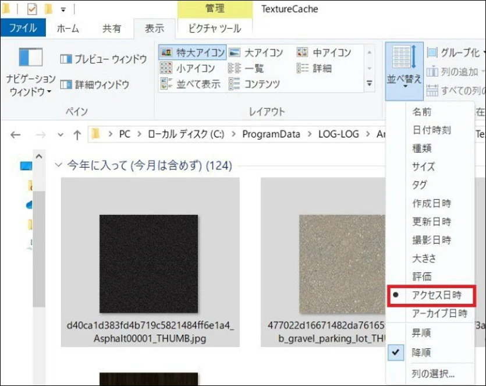
Task: Click LOG-LOG in address path
Action: (339, 134)
